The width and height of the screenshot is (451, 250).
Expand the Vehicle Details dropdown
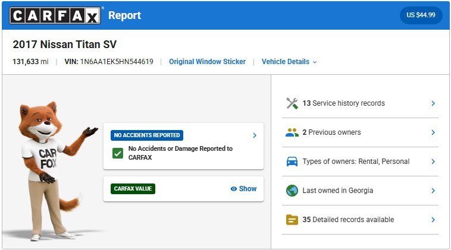(289, 62)
